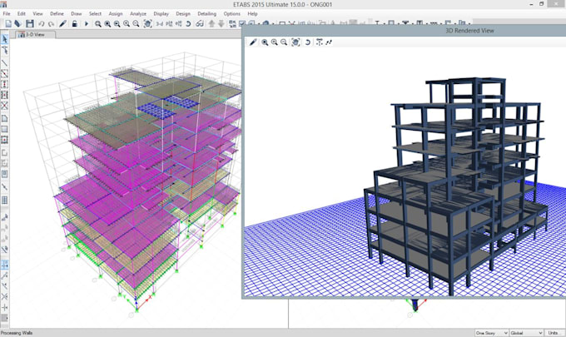Open the Design menu
The width and height of the screenshot is (566, 337).
(x=182, y=14)
